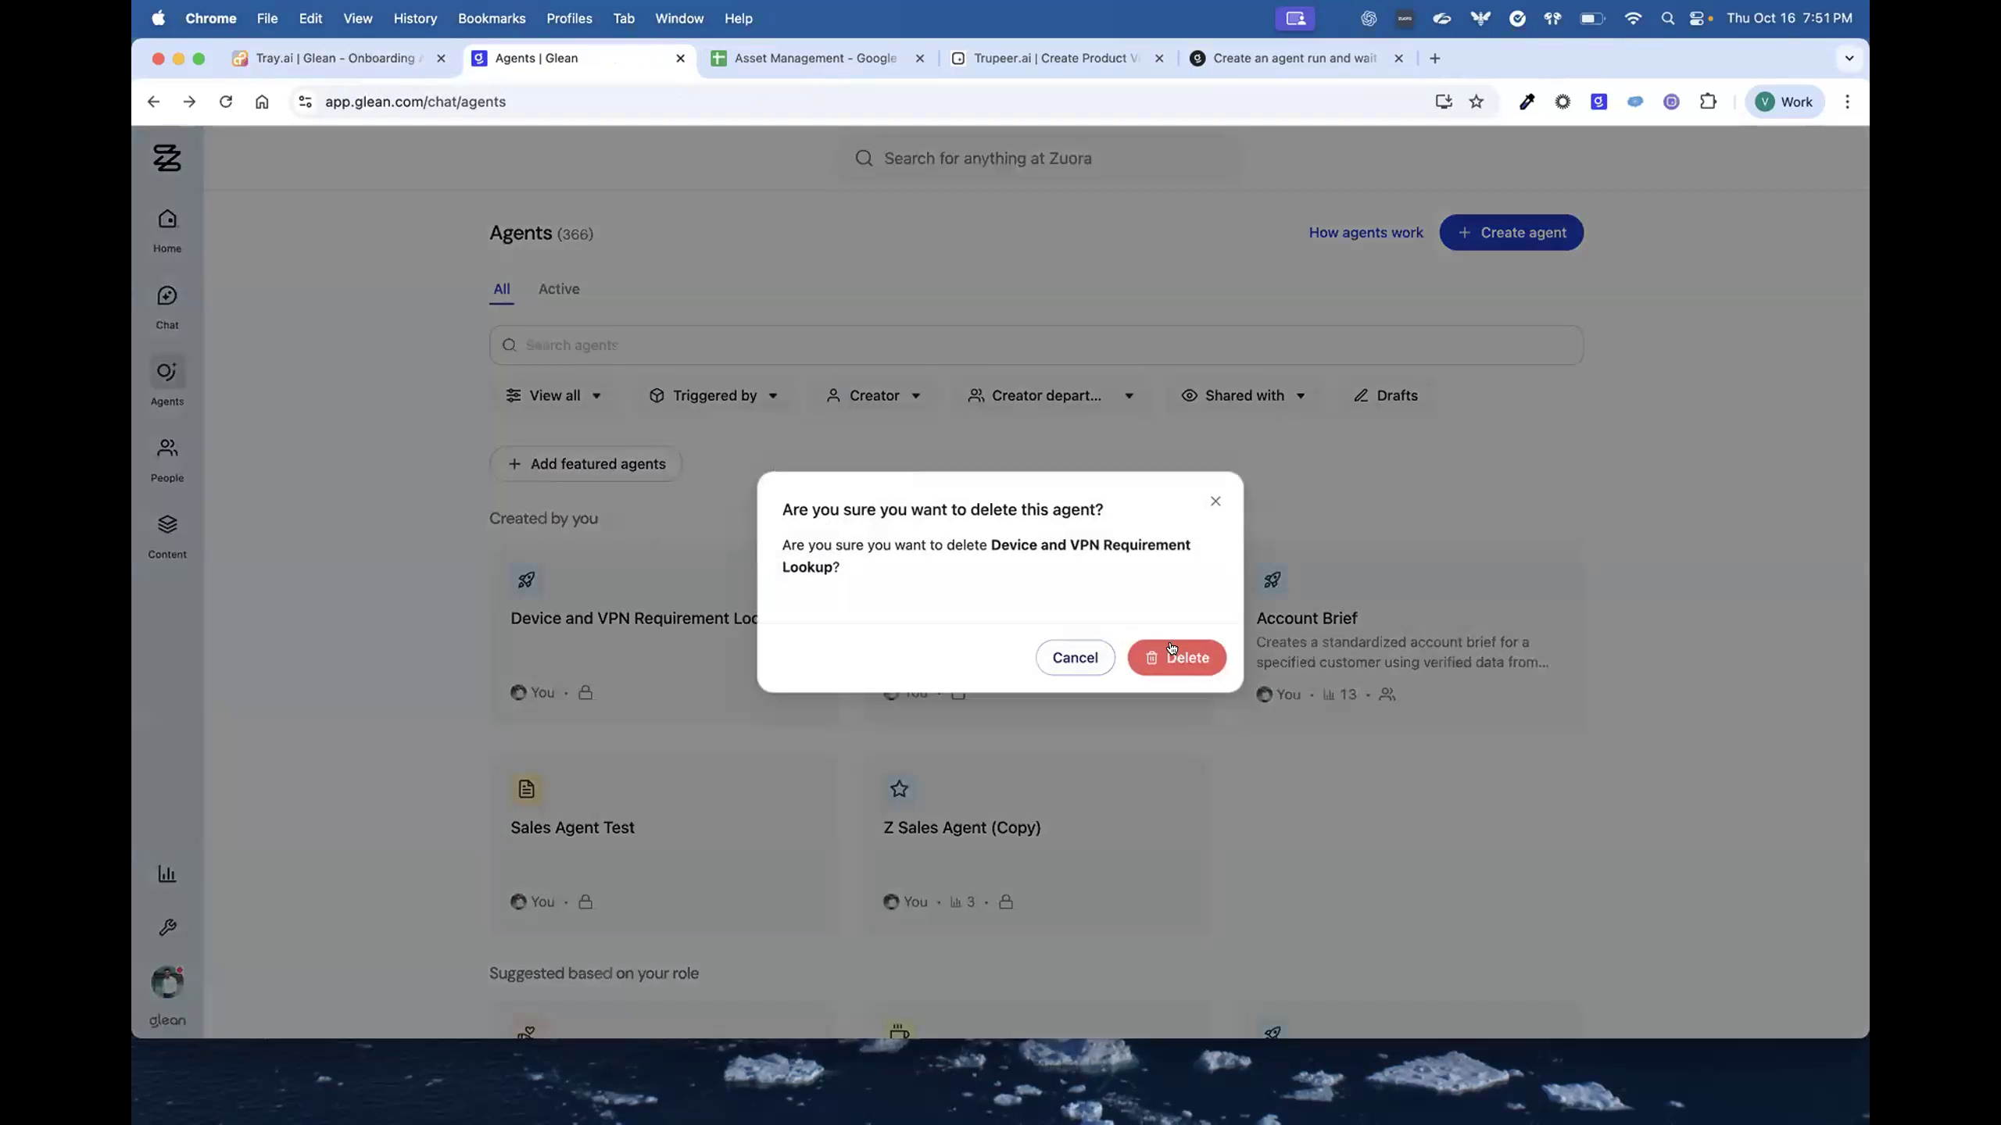Open the Creator filter dropdown
Viewport: 2001px width, 1125px height.
pyautogui.click(x=873, y=395)
